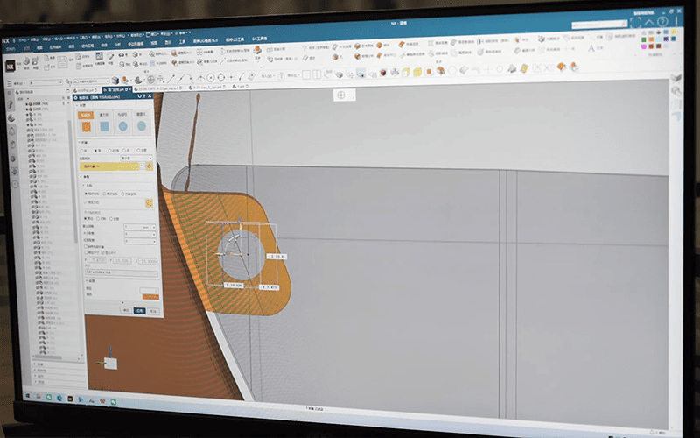The width and height of the screenshot is (700, 438).
Task: Click the NX application logo button
Action: click(10, 67)
